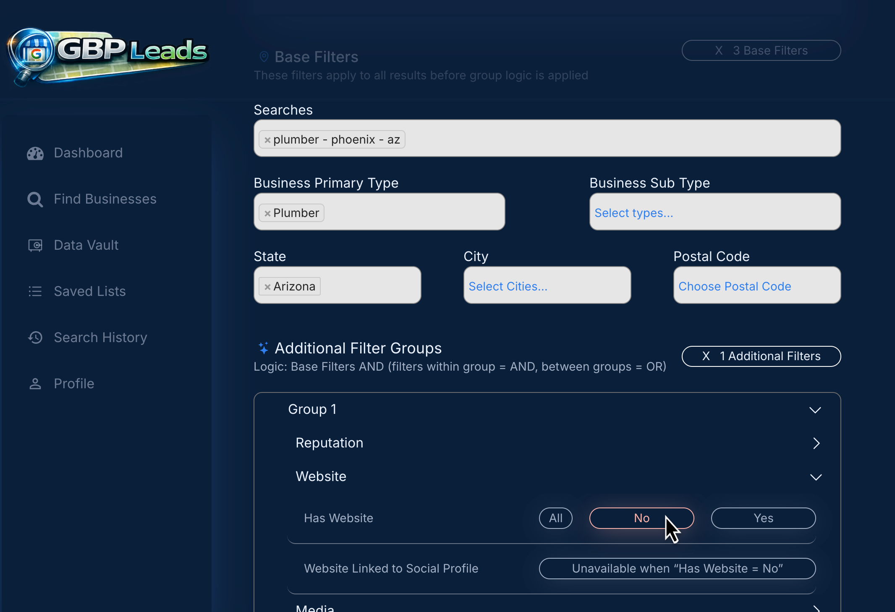Image resolution: width=895 pixels, height=612 pixels.
Task: Go to Find Businesses
Action: 105,199
